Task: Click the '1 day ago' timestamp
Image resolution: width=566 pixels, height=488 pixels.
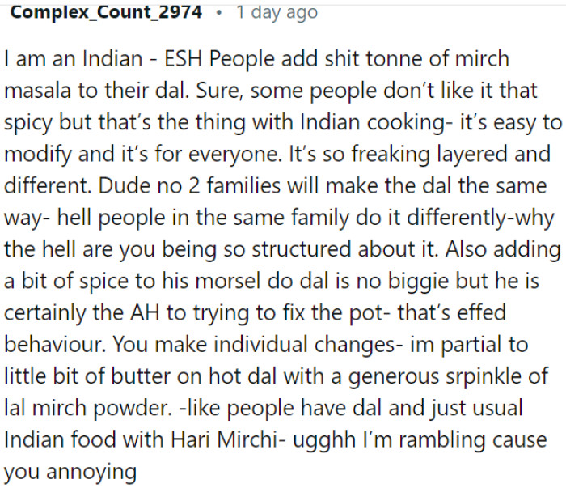Action: pos(277,13)
